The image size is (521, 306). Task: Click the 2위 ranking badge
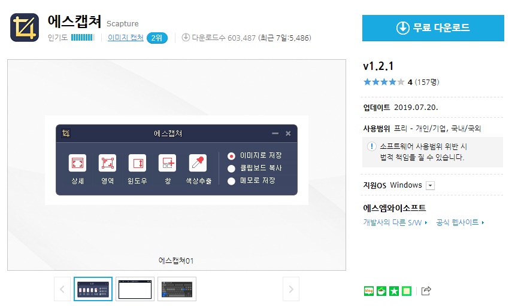click(157, 38)
